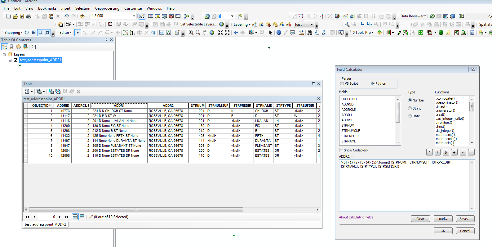The width and height of the screenshot is (492, 247).
Task: Open the Geoprocessing menu
Action: (107, 8)
